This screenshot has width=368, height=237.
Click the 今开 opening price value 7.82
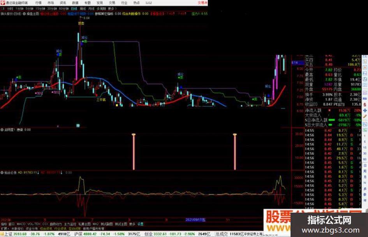point(329,70)
